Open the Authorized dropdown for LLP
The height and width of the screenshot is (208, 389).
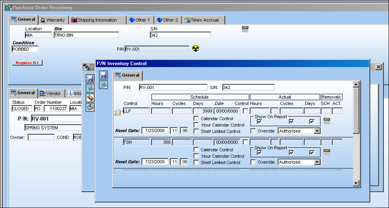[317, 131]
